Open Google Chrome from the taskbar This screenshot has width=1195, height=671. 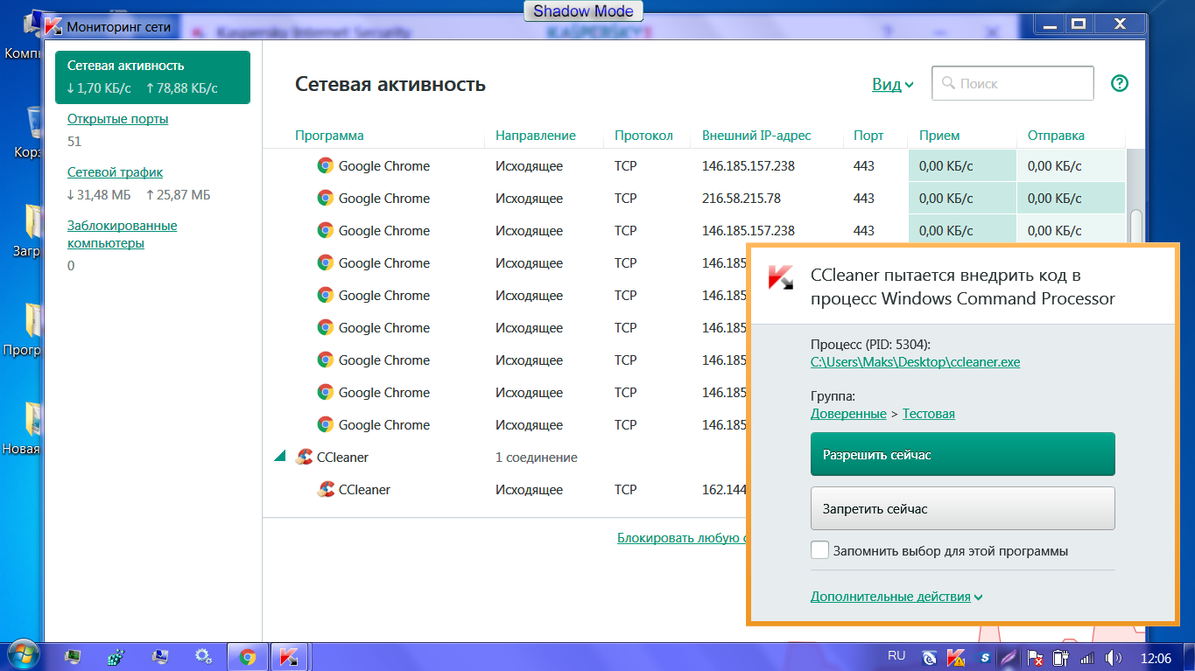coord(247,656)
